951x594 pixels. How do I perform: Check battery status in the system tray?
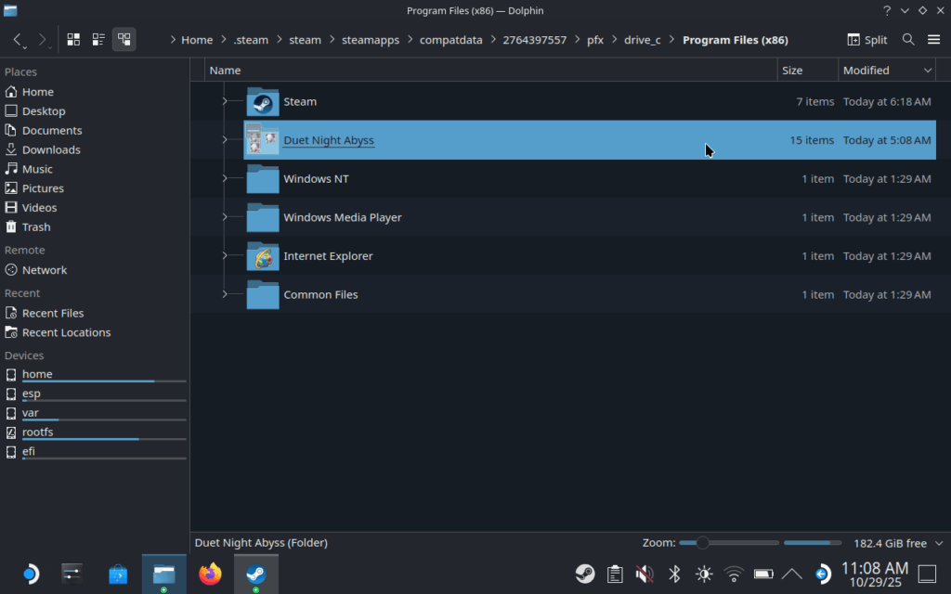click(763, 574)
